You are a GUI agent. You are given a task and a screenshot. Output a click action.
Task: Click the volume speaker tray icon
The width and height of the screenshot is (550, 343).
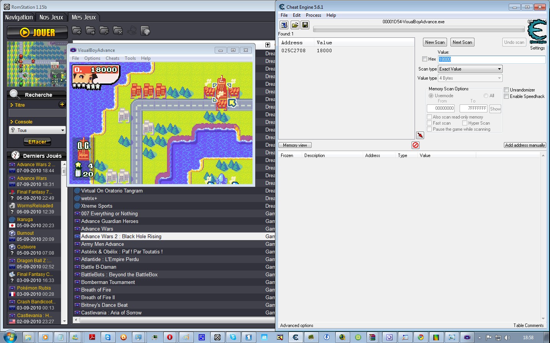507,338
